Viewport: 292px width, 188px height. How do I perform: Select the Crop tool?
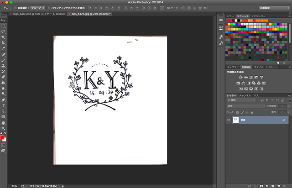tap(3, 43)
